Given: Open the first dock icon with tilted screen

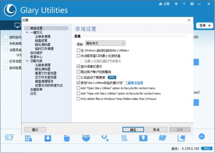Looking at the screenshot, I should pos(9,138).
